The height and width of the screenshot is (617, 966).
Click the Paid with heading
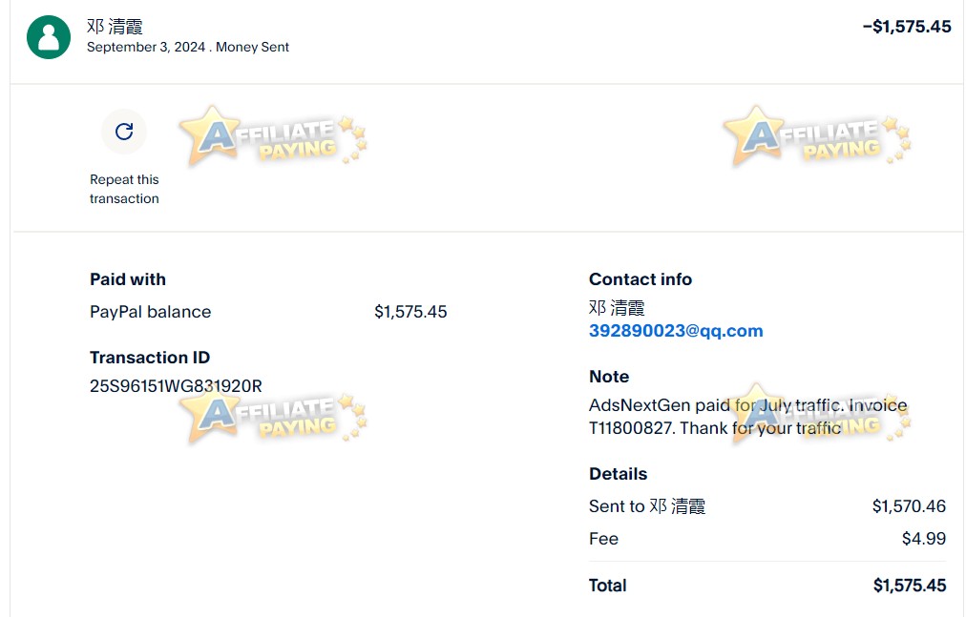(127, 279)
